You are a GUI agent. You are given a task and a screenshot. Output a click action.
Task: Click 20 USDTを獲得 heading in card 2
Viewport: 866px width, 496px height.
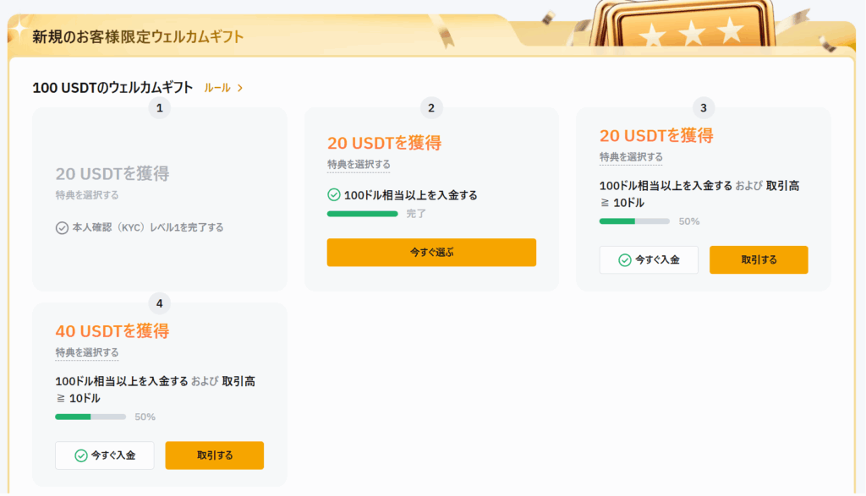[385, 144]
